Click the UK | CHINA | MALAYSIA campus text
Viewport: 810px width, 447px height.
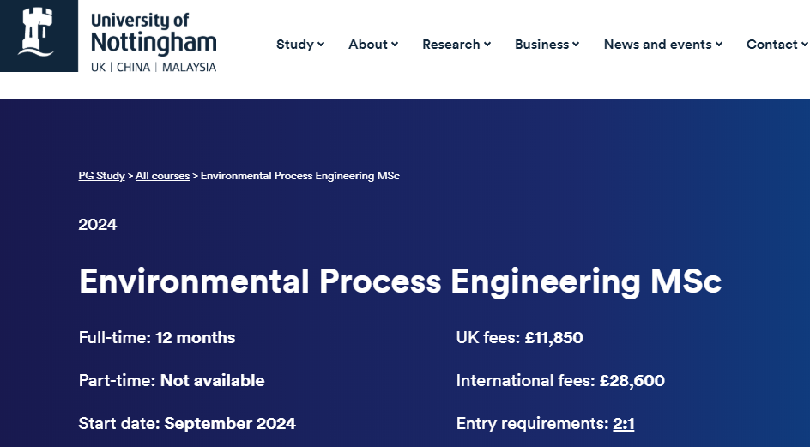[154, 67]
